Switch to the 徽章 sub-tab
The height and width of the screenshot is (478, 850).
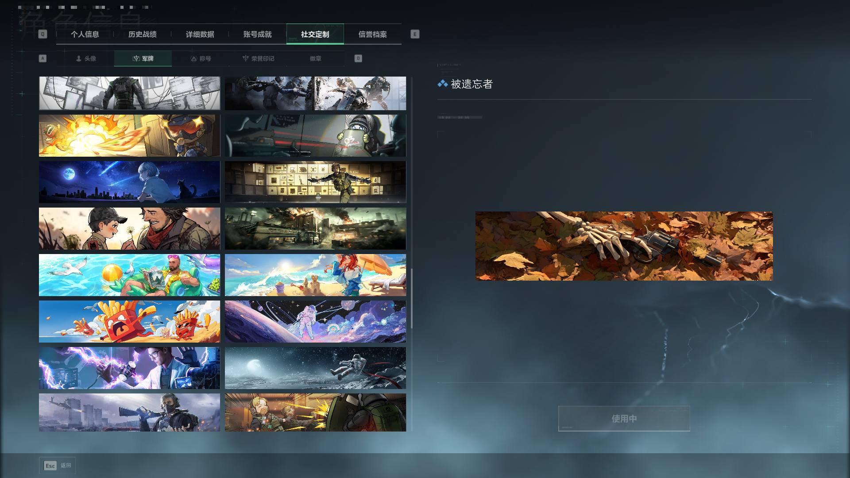(x=316, y=58)
